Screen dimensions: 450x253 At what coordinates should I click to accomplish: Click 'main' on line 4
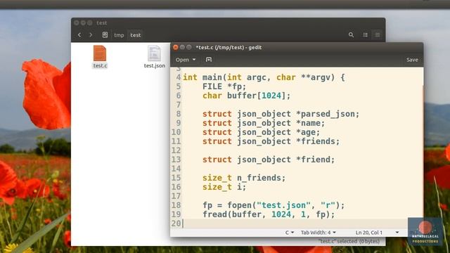click(x=212, y=77)
